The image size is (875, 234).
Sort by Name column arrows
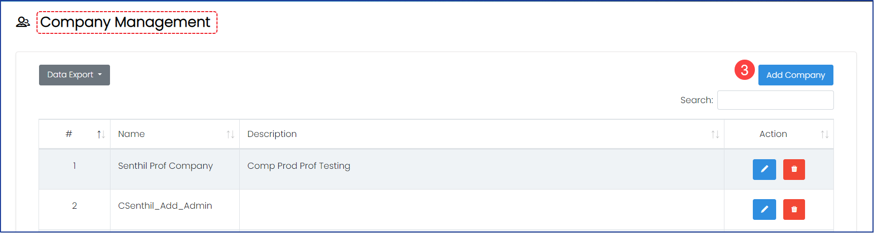coord(230,134)
